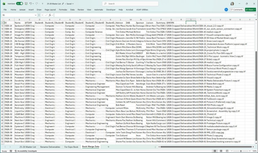Toggle the AutoSave switch

(20, 4)
